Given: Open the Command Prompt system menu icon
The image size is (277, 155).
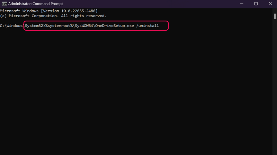Looking at the screenshot, I should click(4, 4).
